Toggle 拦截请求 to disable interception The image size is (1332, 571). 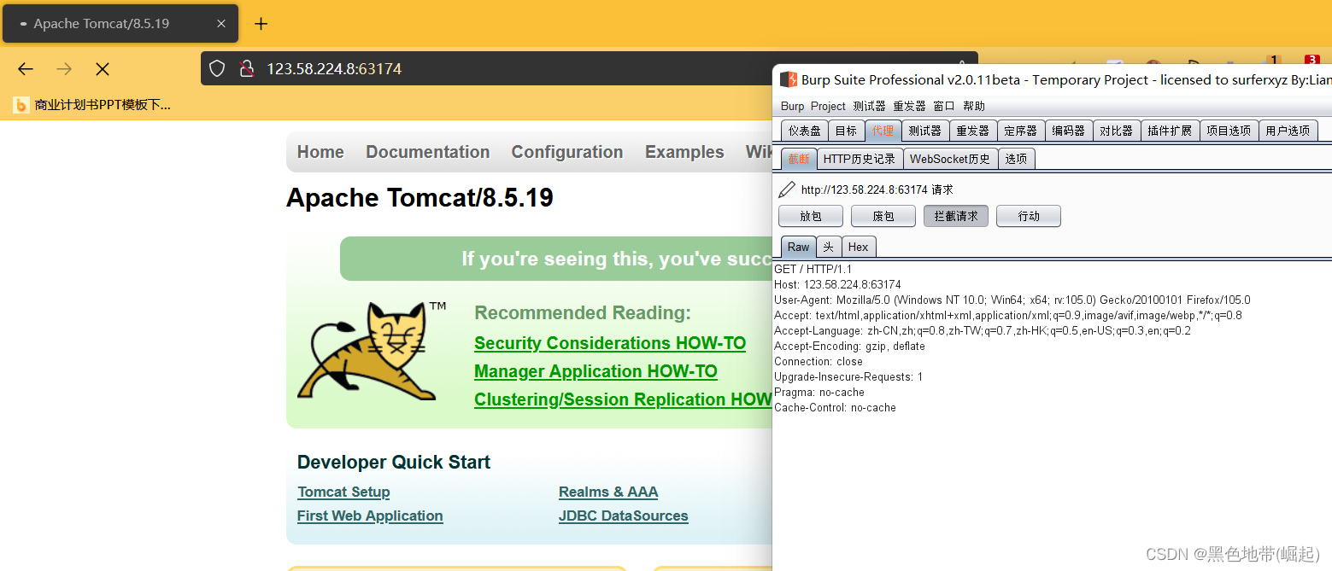click(x=955, y=215)
